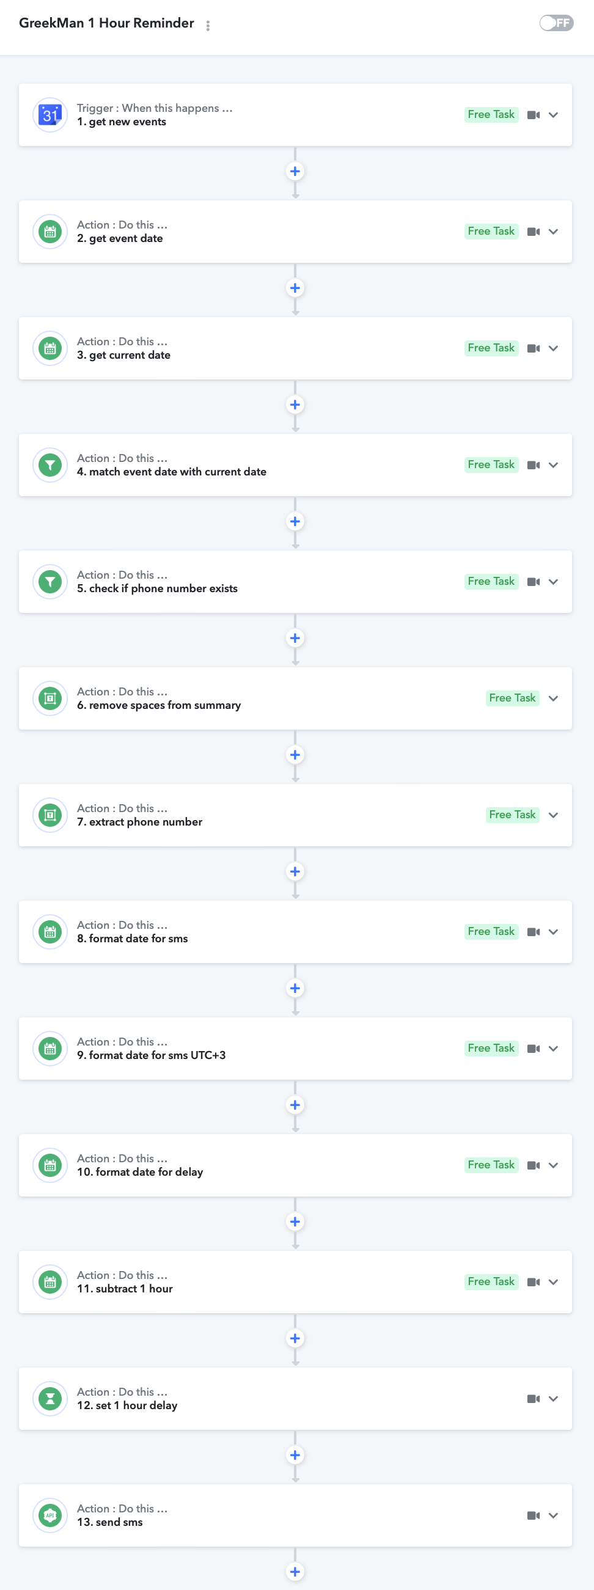
Task: Click the hourglass delay icon on step 12
Action: pyautogui.click(x=50, y=1398)
